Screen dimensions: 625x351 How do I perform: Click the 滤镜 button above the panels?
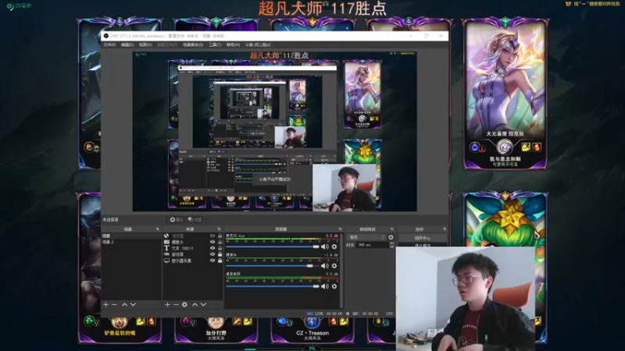coord(195,220)
